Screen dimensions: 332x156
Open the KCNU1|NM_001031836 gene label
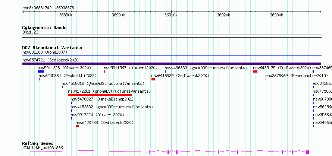coord(43,148)
